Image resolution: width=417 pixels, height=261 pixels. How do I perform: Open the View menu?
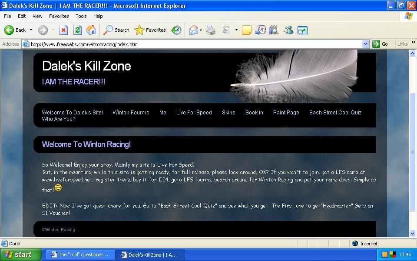pyautogui.click(x=37, y=16)
